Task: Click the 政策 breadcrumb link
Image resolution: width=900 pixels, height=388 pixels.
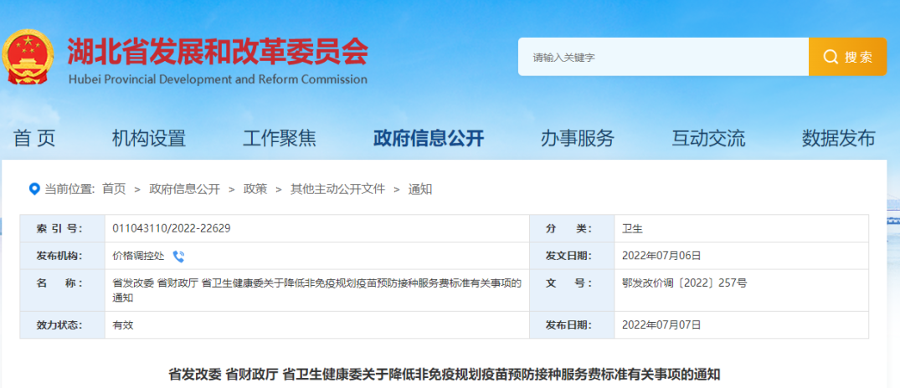Action: (255, 189)
